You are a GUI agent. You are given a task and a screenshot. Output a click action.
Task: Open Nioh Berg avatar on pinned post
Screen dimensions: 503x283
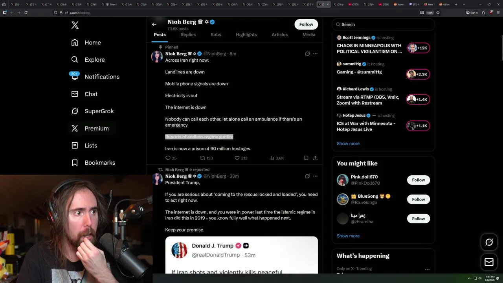157,57
